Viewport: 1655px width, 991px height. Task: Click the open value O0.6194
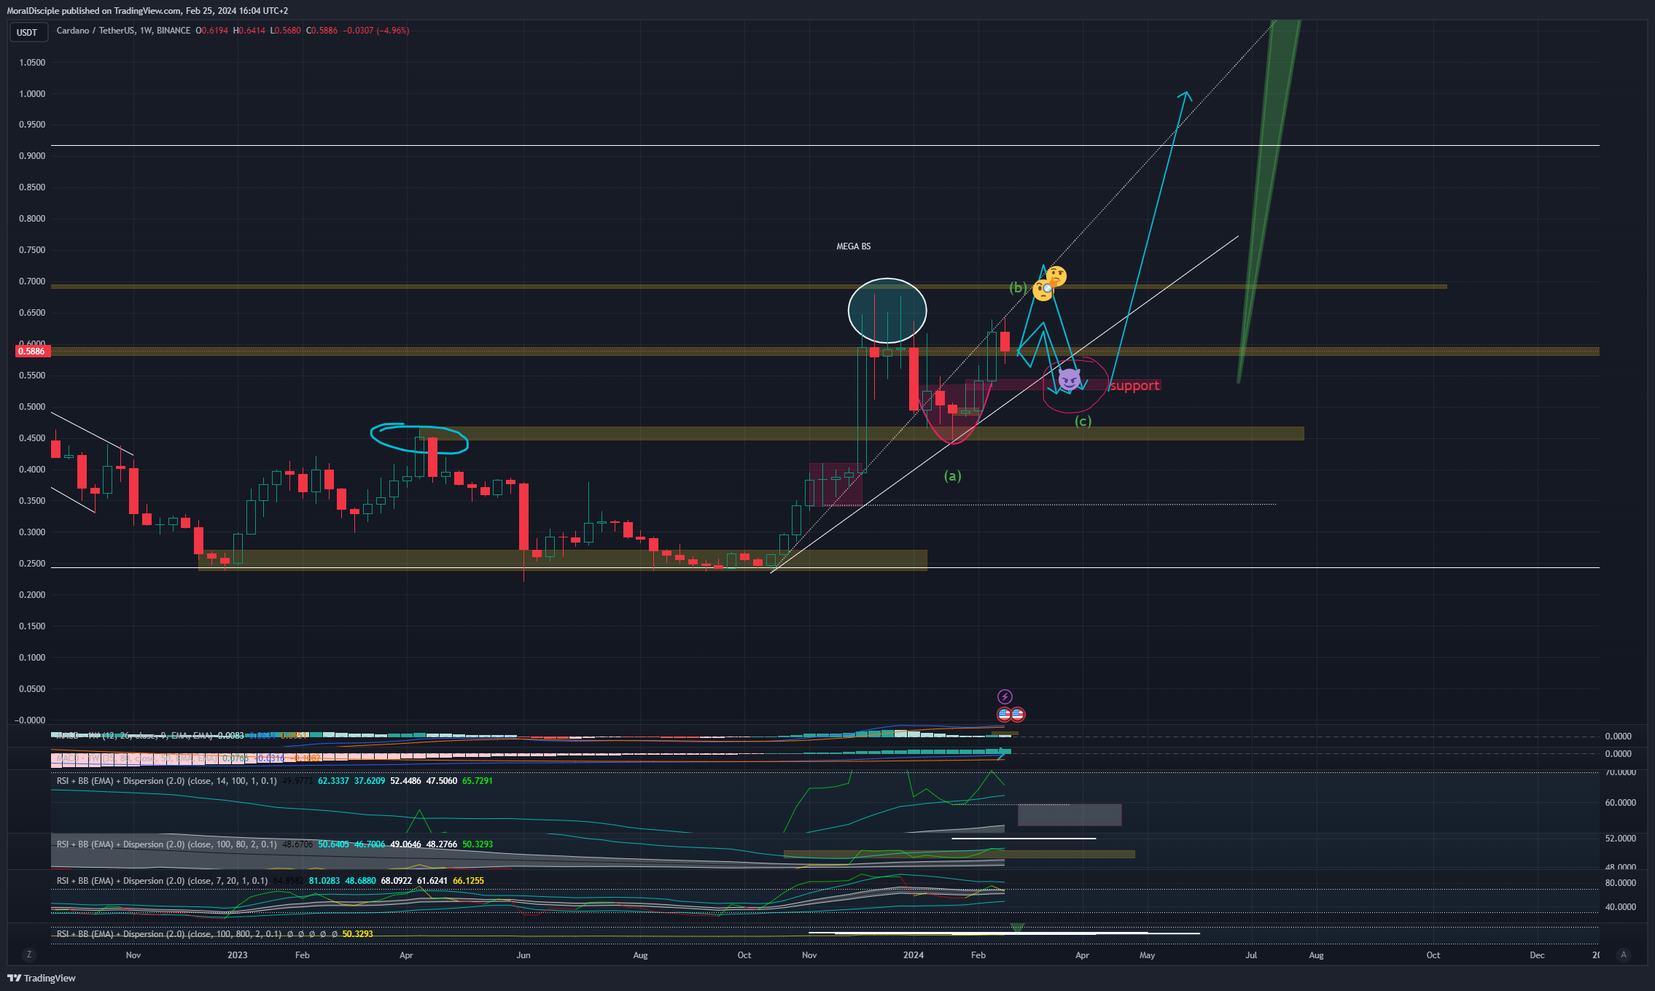click(x=212, y=31)
